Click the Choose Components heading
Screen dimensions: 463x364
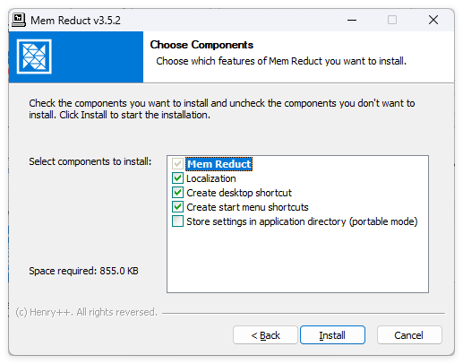tap(201, 45)
